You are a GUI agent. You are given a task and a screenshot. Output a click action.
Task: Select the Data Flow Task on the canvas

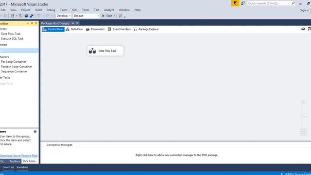click(105, 51)
